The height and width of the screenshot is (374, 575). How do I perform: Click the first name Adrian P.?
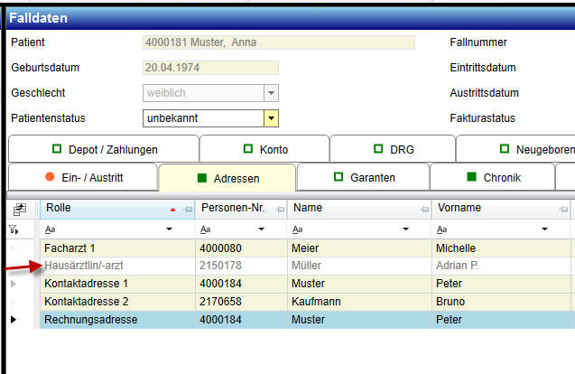click(458, 266)
